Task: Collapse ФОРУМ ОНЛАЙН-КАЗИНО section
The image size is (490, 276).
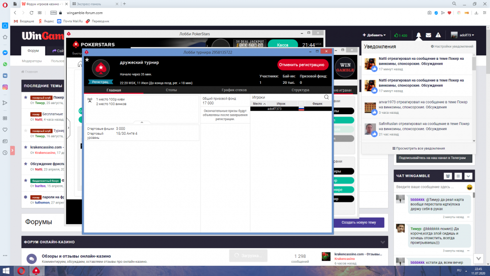Action: pyautogui.click(x=383, y=242)
